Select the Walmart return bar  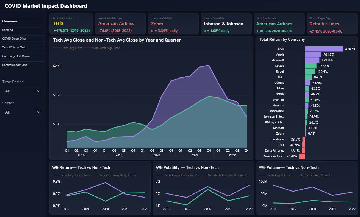(x=307, y=100)
